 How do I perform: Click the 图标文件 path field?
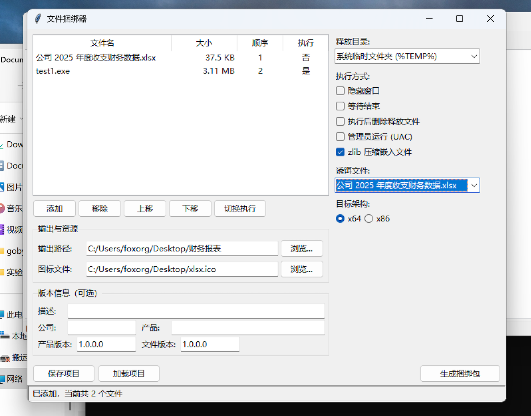[182, 269]
